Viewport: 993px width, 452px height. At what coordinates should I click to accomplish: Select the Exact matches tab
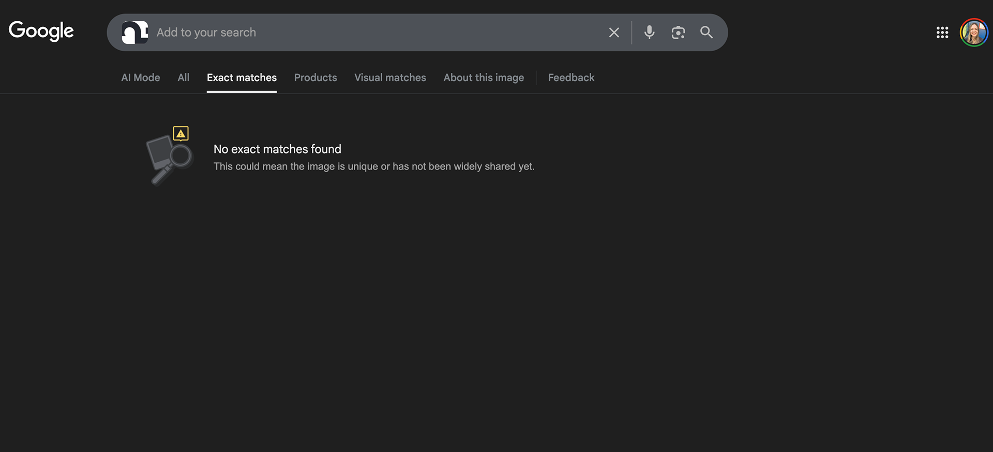click(242, 77)
